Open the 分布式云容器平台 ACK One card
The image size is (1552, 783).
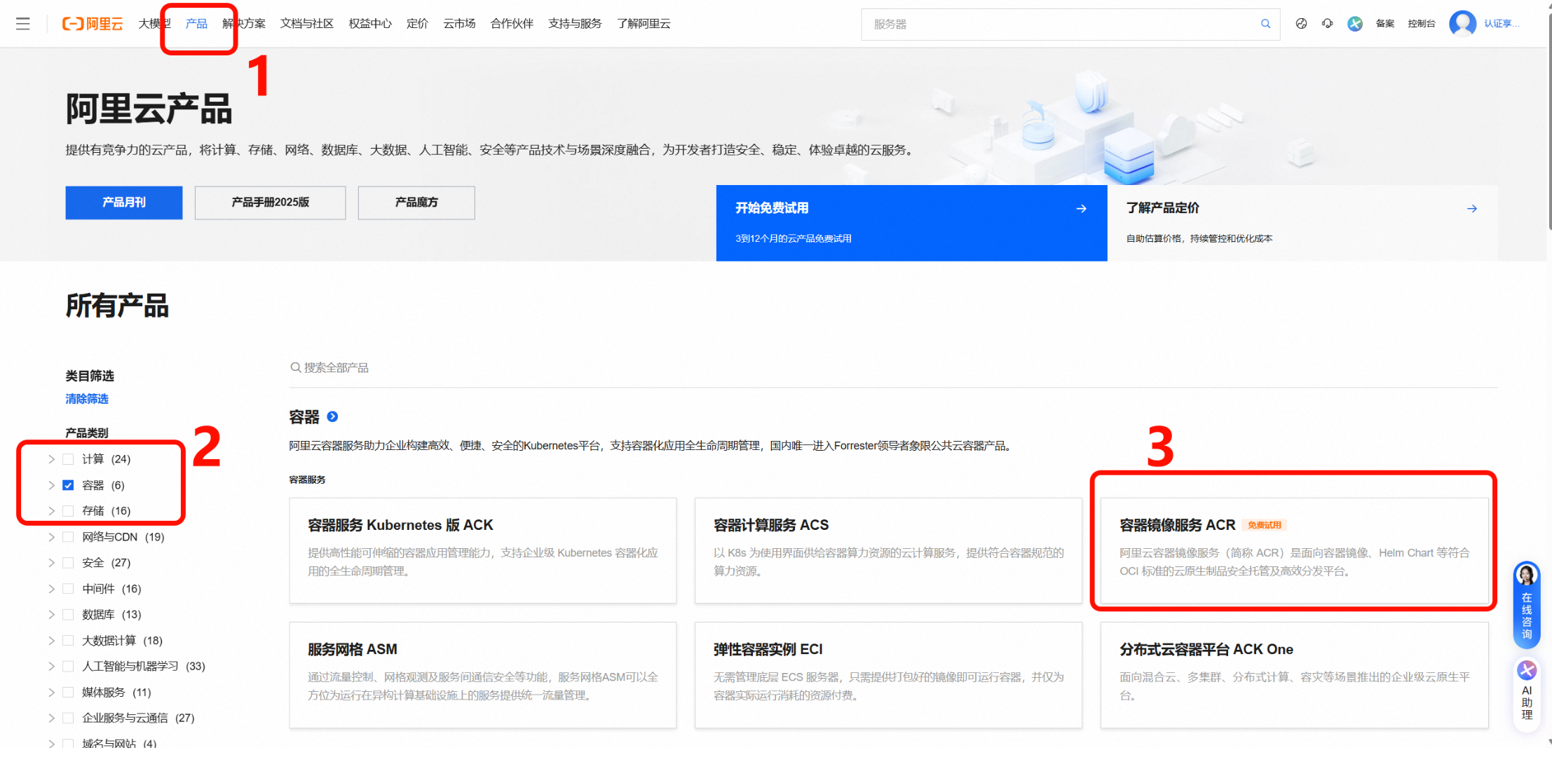1294,675
